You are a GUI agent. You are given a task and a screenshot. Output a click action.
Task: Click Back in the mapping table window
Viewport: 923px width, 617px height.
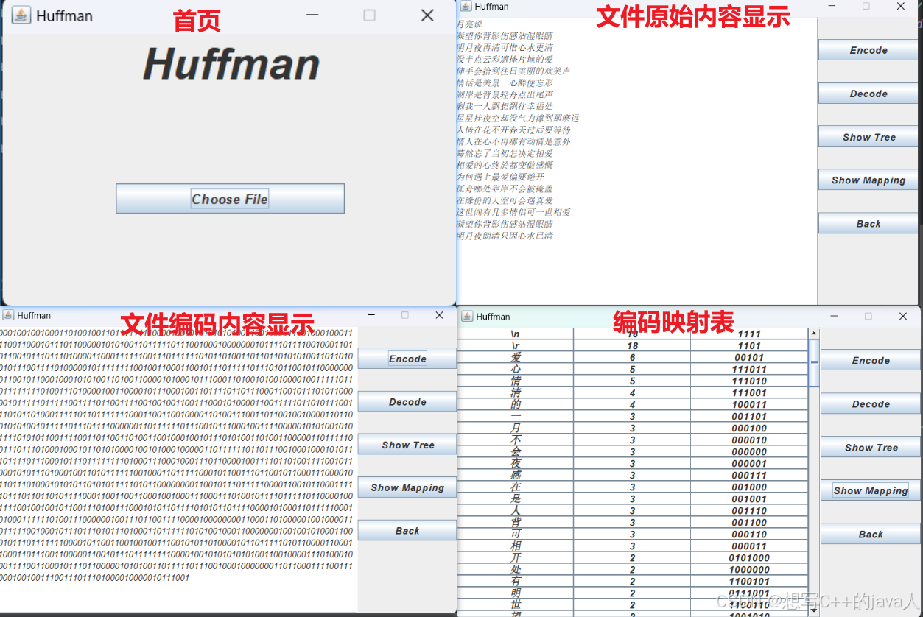click(870, 534)
